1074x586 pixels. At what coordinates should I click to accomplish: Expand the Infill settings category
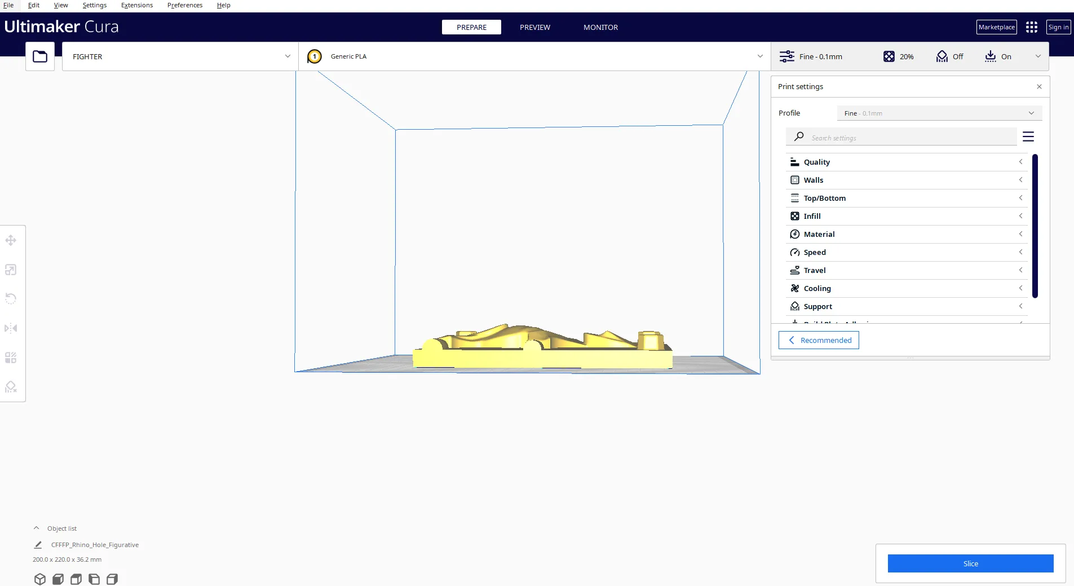click(x=907, y=216)
